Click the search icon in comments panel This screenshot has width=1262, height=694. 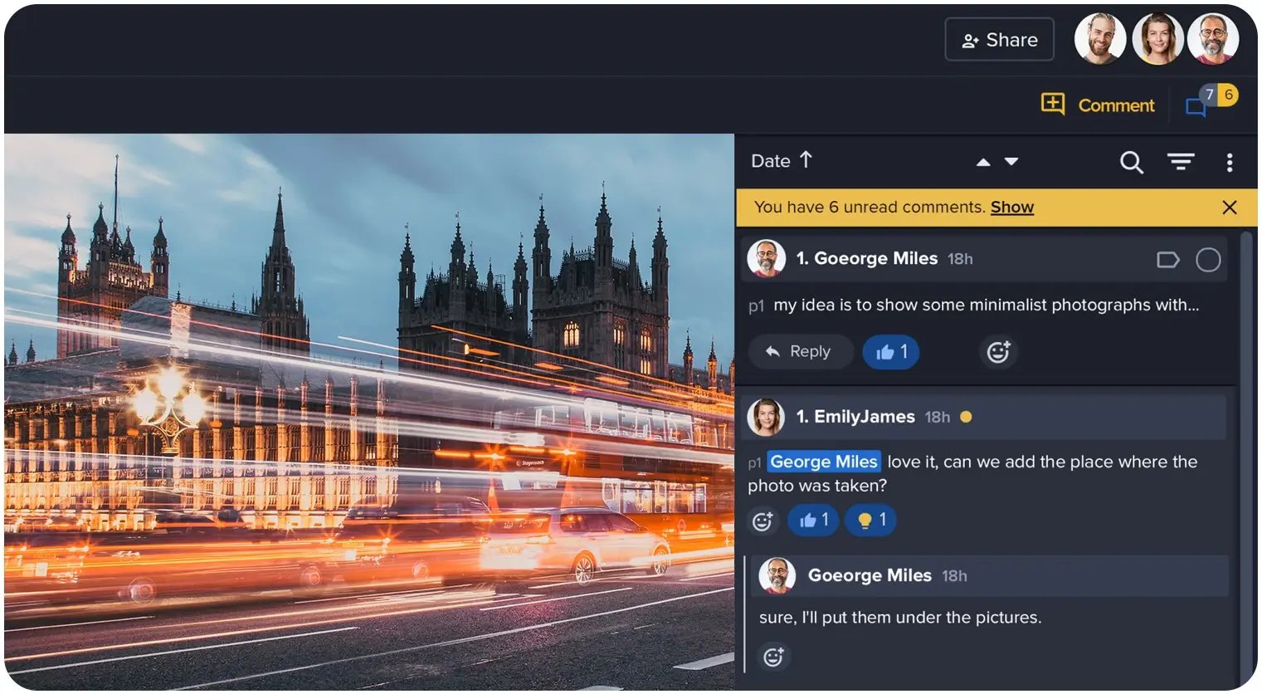1131,162
